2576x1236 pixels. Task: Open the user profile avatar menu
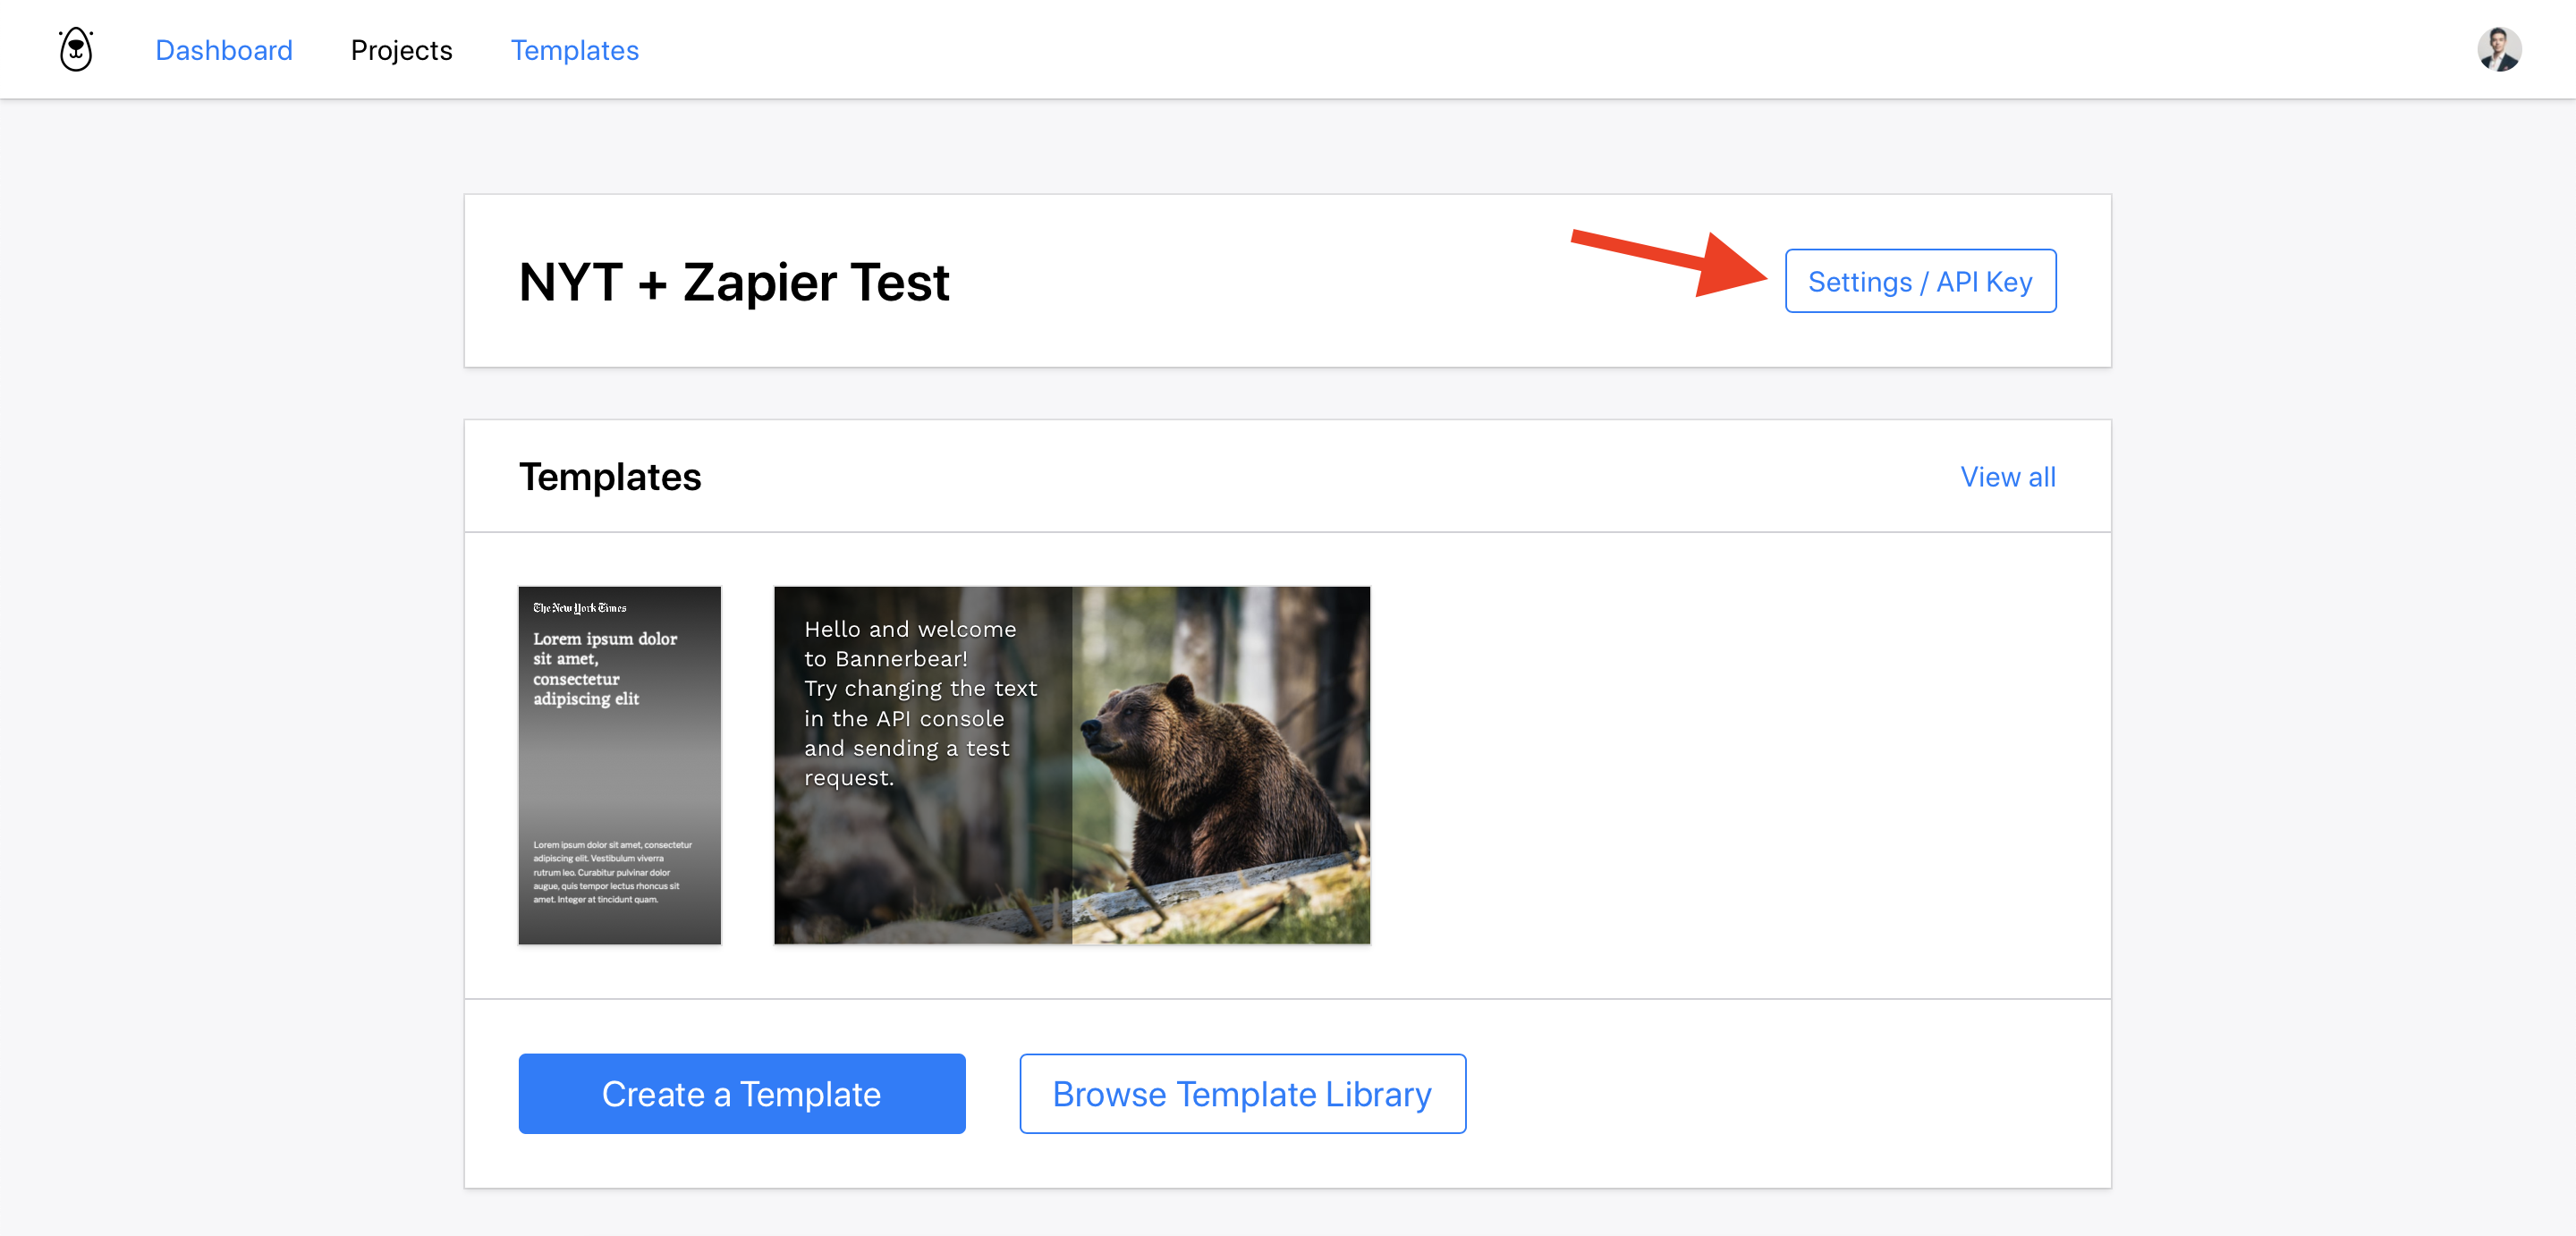point(2497,49)
